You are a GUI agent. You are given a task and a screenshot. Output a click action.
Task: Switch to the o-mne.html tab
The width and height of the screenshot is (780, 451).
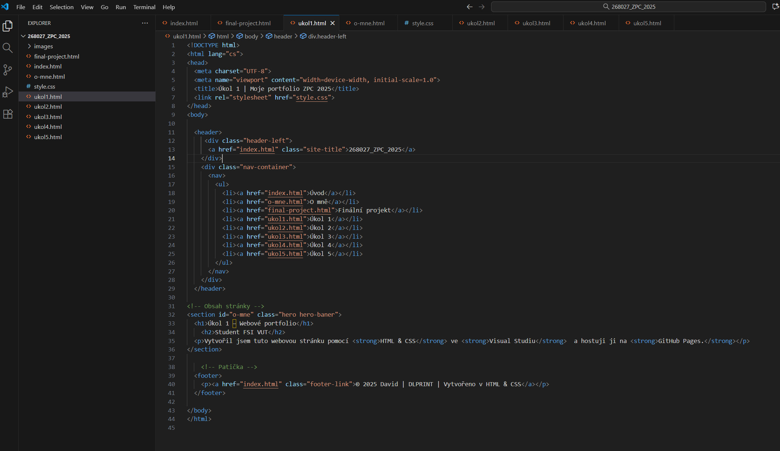click(x=369, y=23)
